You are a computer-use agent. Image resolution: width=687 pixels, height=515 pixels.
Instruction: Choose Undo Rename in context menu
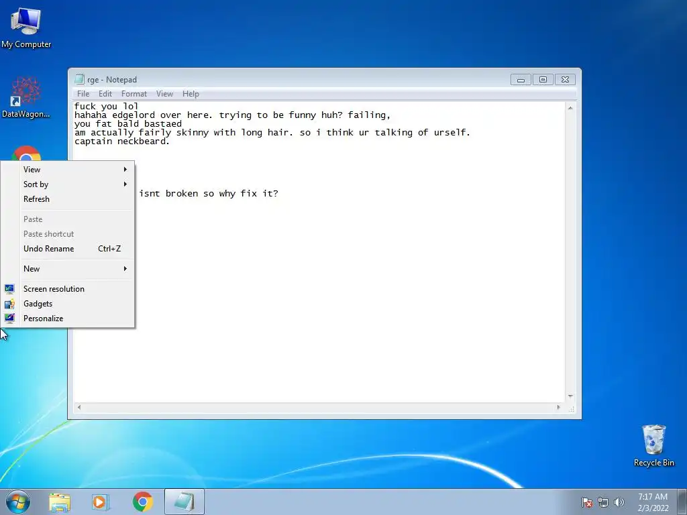click(x=67, y=248)
